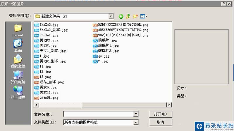This screenshot has height=131, width=234.
Task: Select file 美1女1.jpg
Action: 46,40
